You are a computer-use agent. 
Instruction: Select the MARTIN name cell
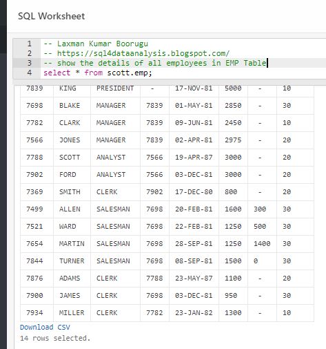(72, 244)
